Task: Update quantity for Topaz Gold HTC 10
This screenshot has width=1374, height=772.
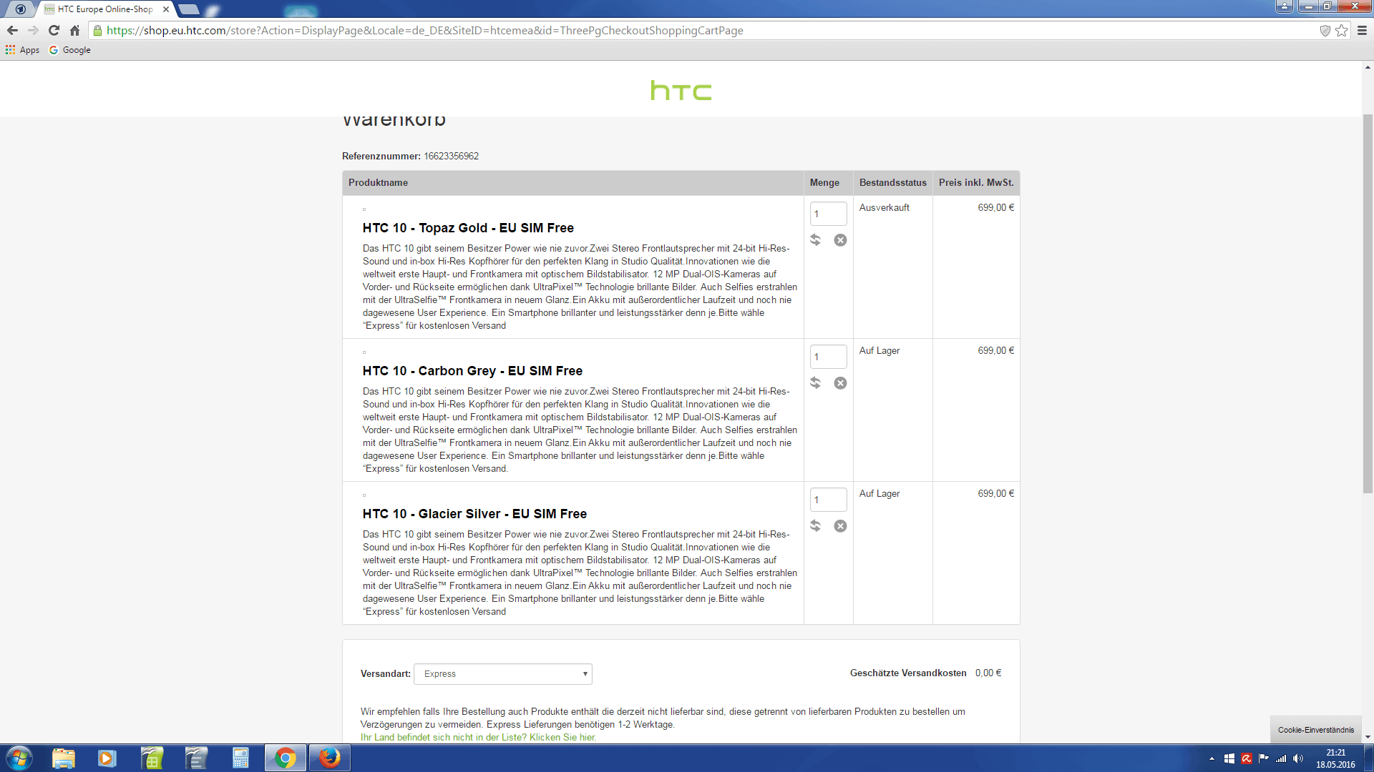Action: pyautogui.click(x=815, y=239)
